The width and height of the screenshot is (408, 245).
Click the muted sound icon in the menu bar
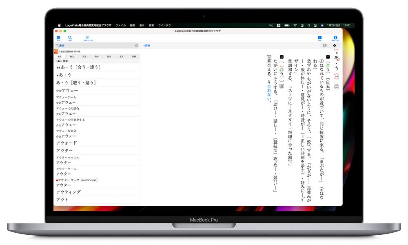pos(271,25)
